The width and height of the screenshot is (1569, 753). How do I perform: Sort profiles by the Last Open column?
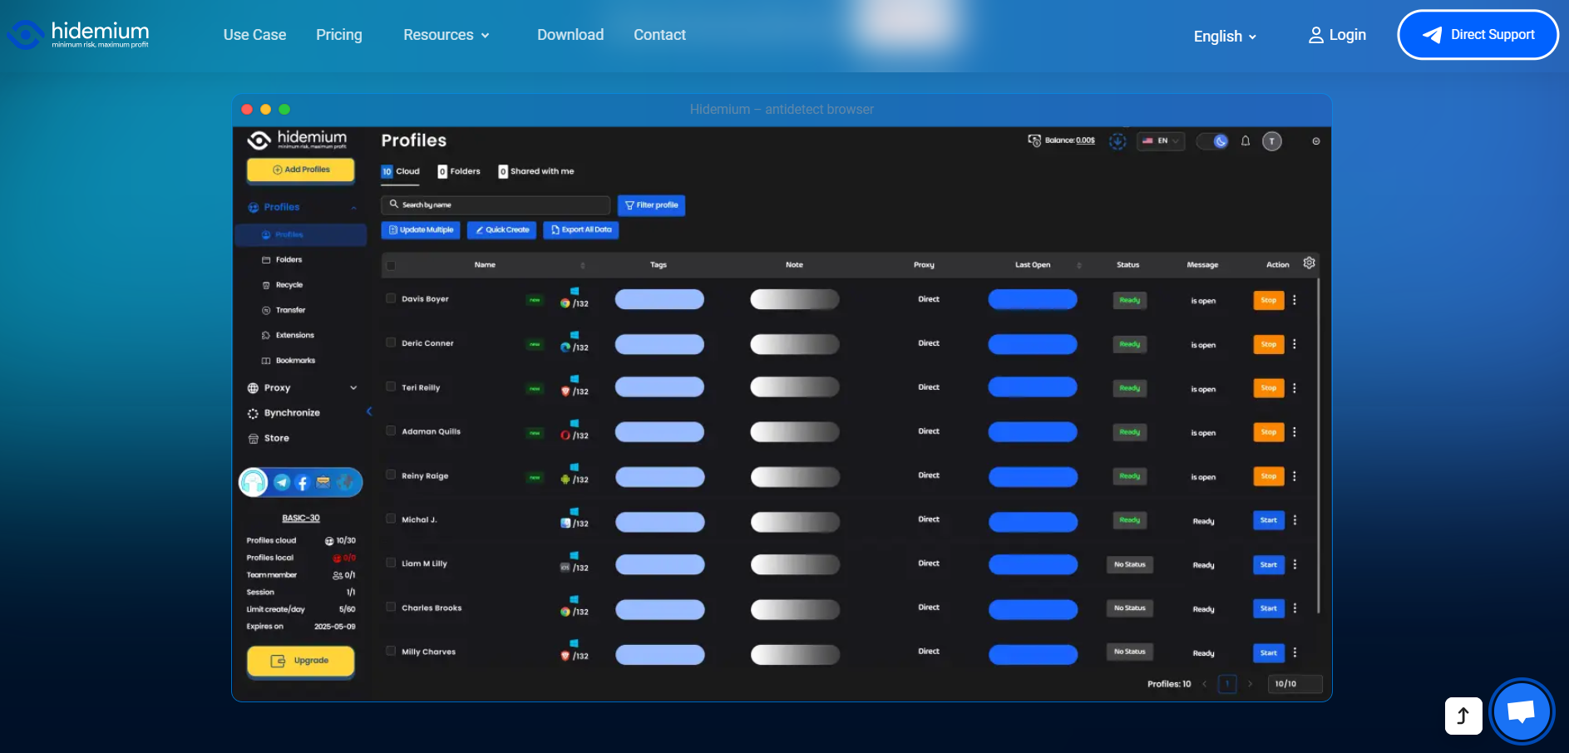click(x=1079, y=264)
